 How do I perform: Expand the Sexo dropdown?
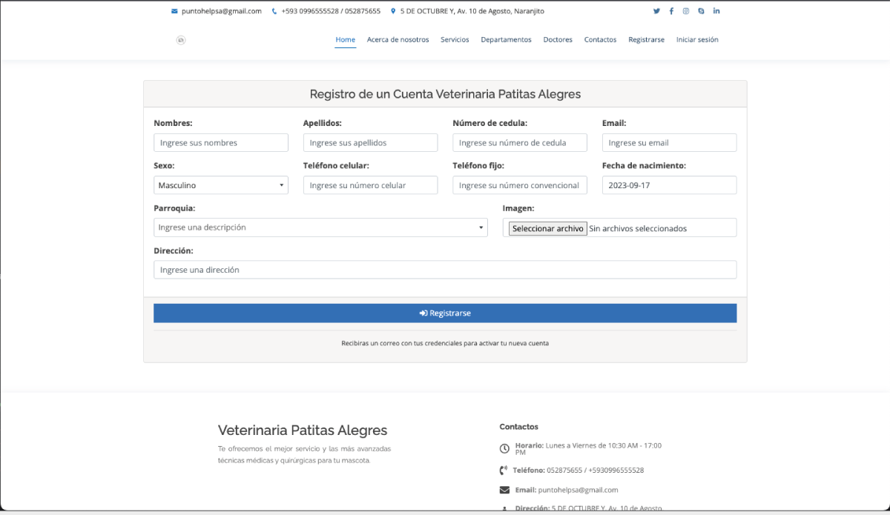pyautogui.click(x=220, y=185)
